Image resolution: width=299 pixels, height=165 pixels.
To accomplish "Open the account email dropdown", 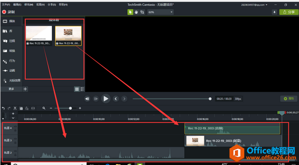I will tap(254, 5).
